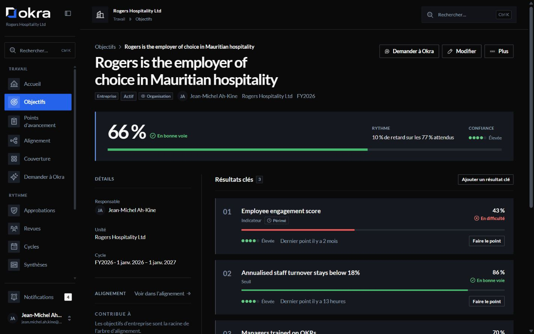534x334 pixels.
Task: Click the Entreprise tag under title
Action: point(106,96)
